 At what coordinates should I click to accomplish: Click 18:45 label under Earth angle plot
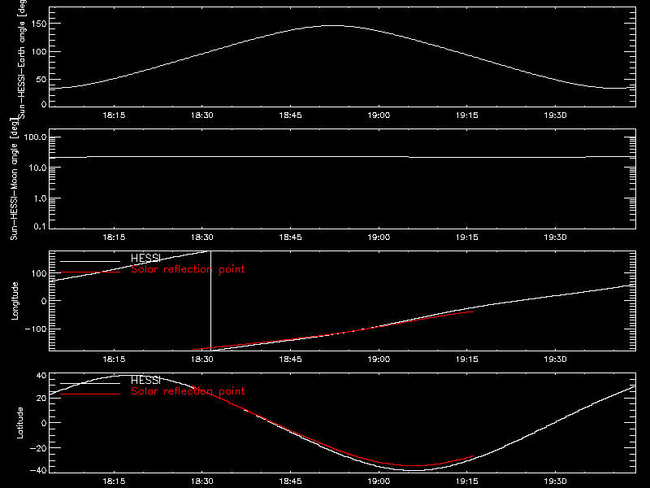[x=290, y=115]
